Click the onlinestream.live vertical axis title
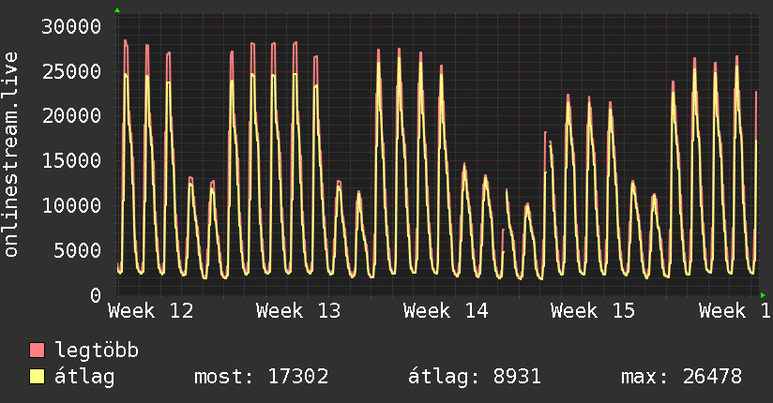The height and width of the screenshot is (403, 773). pyautogui.click(x=11, y=155)
